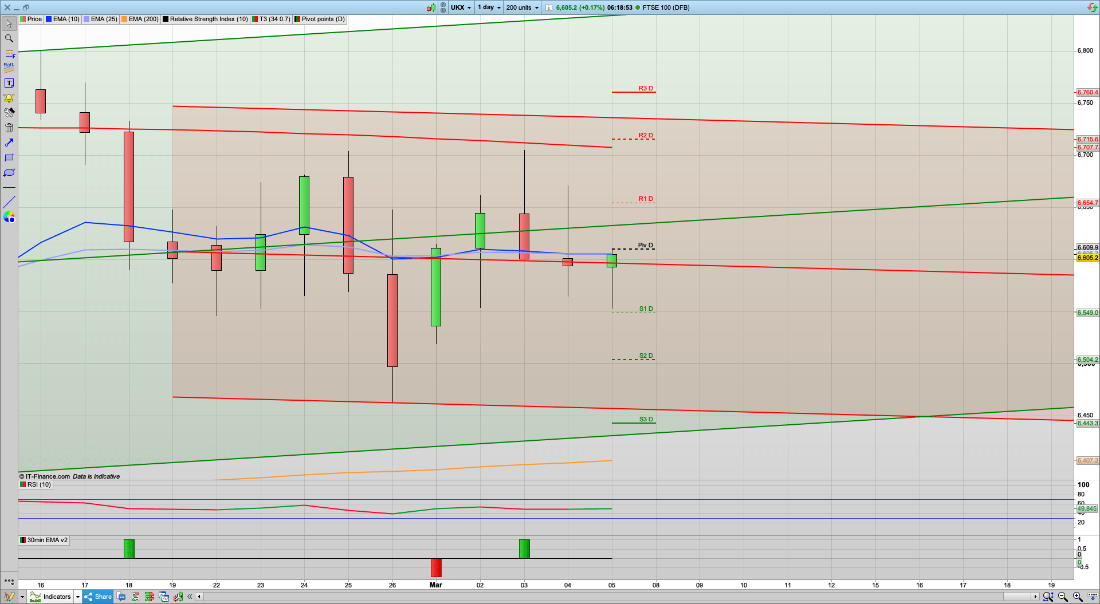Select the text box annotation tool
Viewport: 1100px width, 604px height.
(x=9, y=82)
